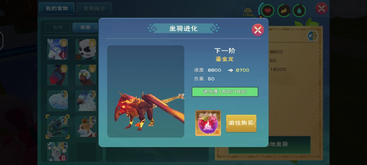Select the 坐骑 sub-tab
The image size is (367, 165).
85,28
